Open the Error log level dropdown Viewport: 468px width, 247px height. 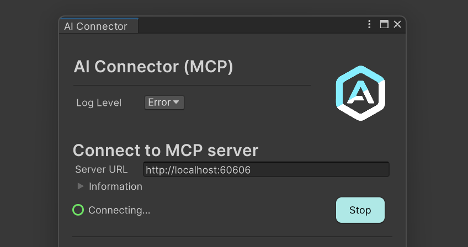(164, 103)
